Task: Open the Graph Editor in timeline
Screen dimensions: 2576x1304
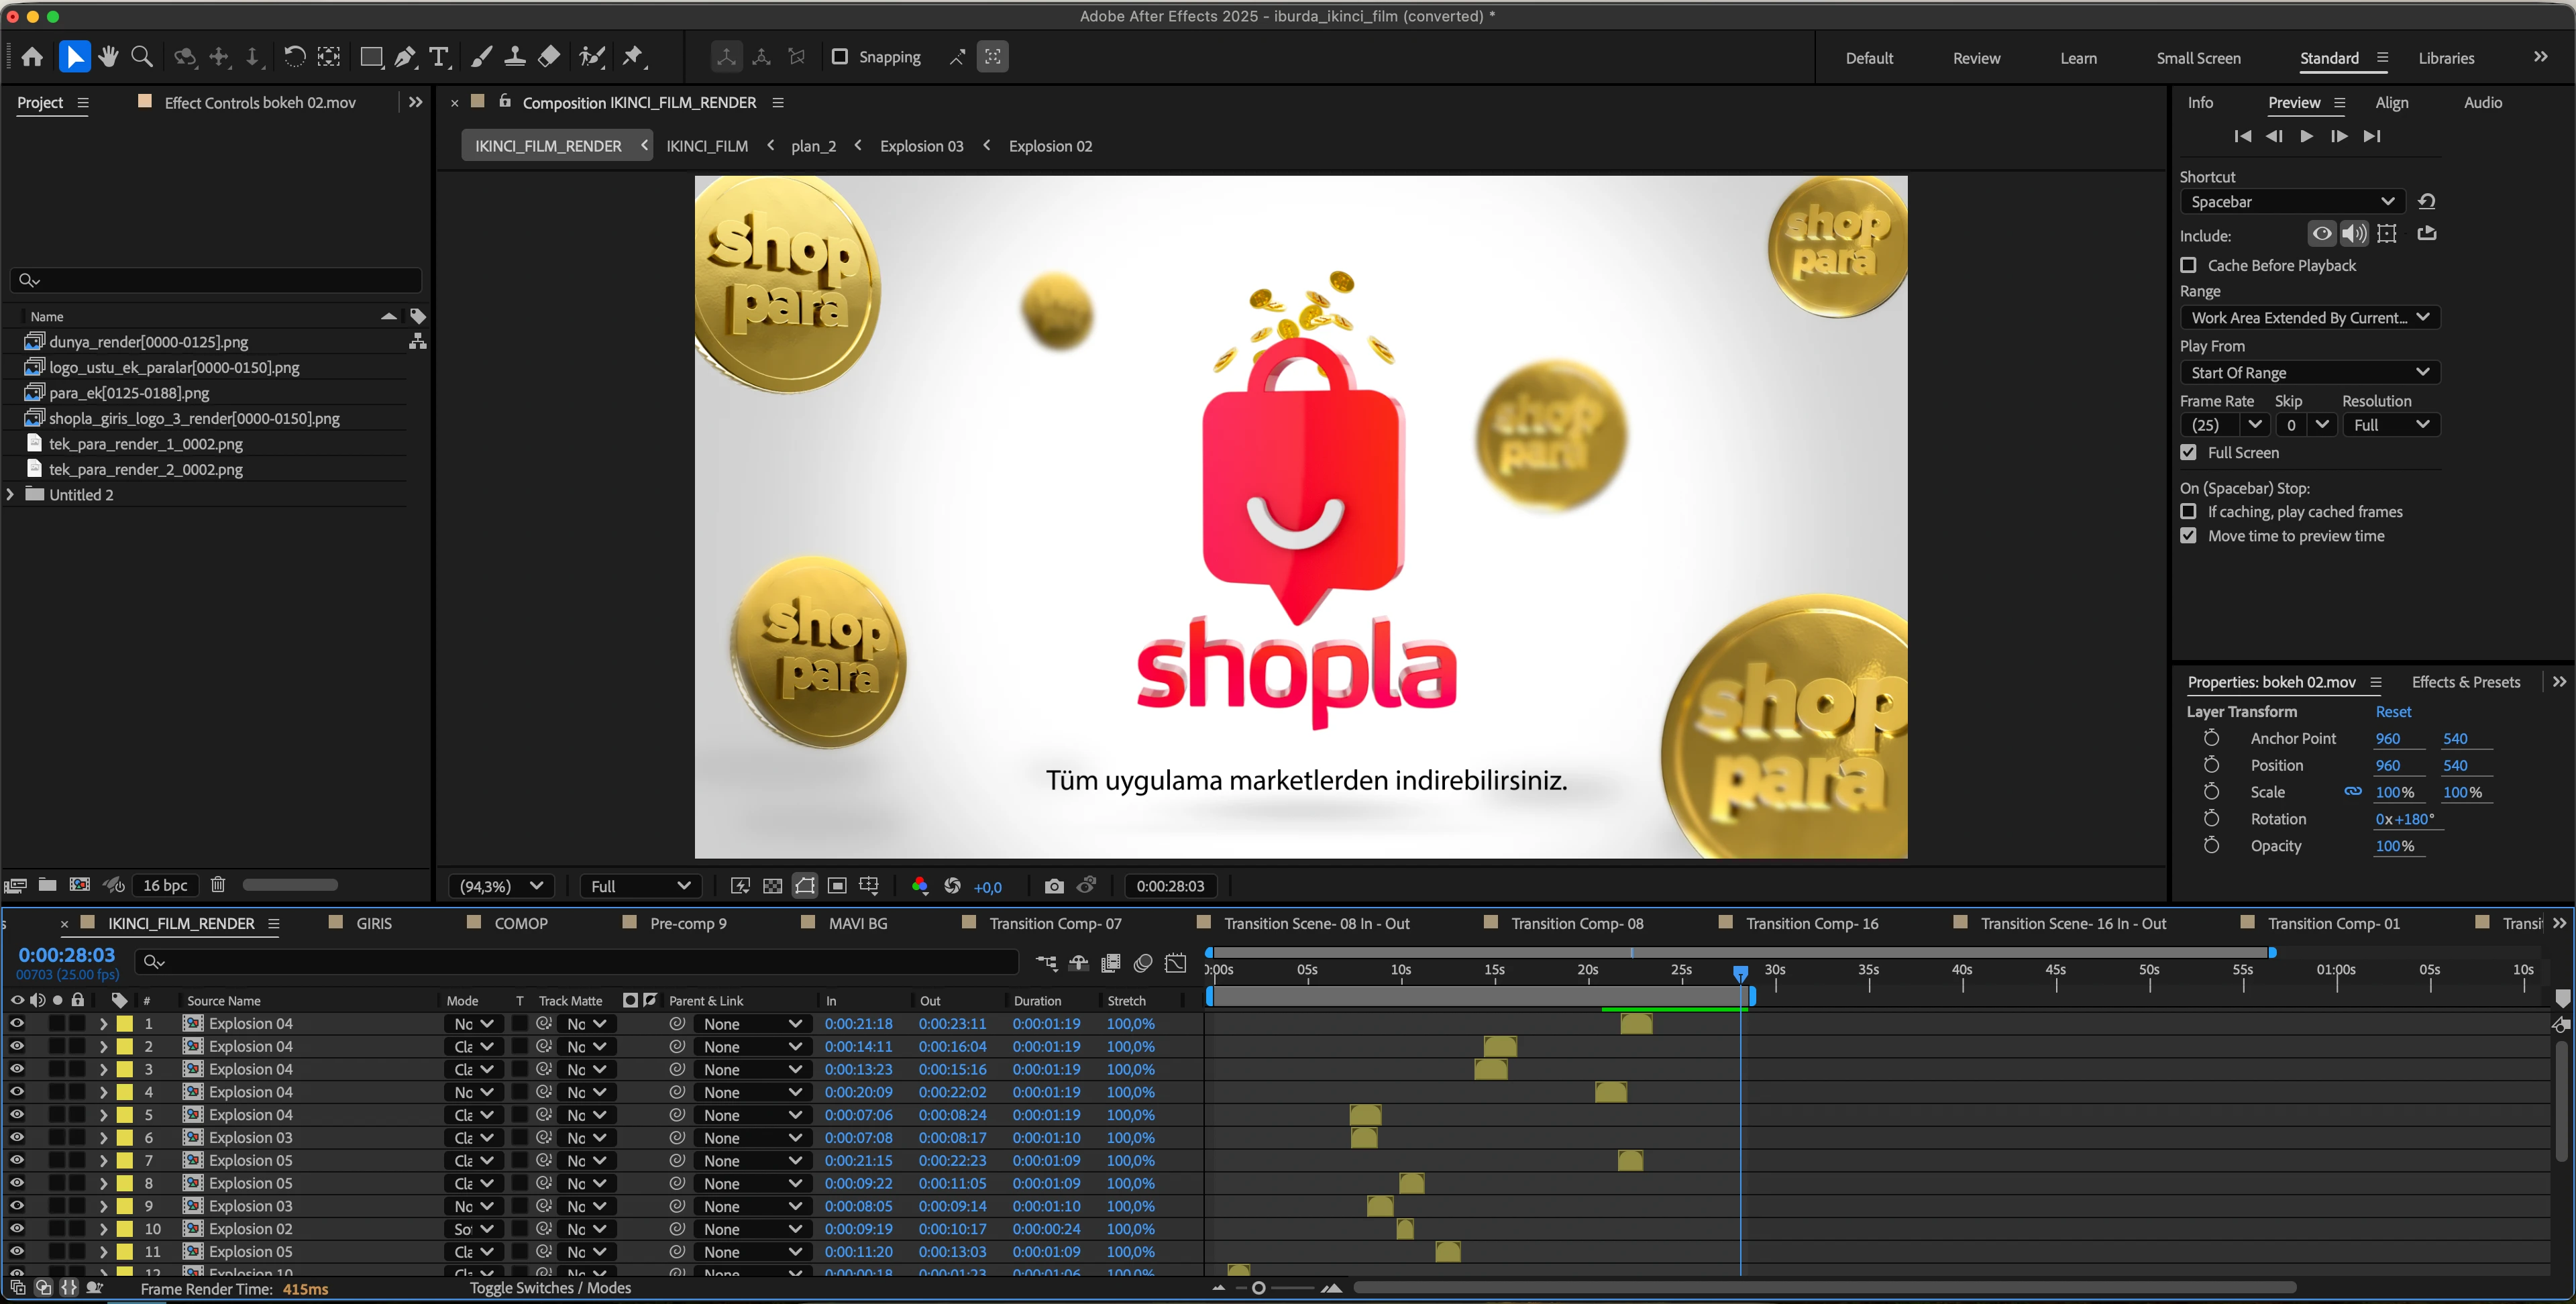Action: (1176, 962)
